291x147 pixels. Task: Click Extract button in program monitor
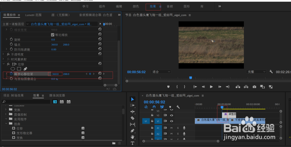[x=246, y=87]
